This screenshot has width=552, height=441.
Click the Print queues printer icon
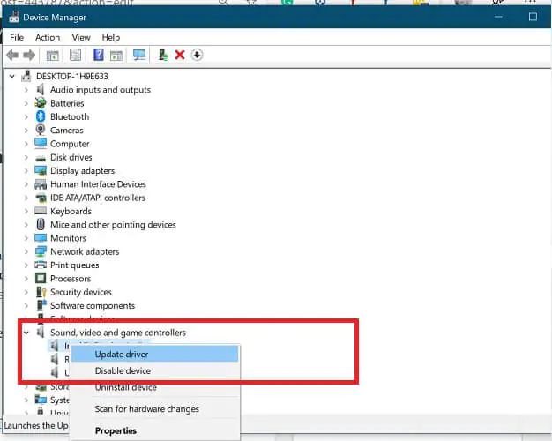click(x=41, y=265)
